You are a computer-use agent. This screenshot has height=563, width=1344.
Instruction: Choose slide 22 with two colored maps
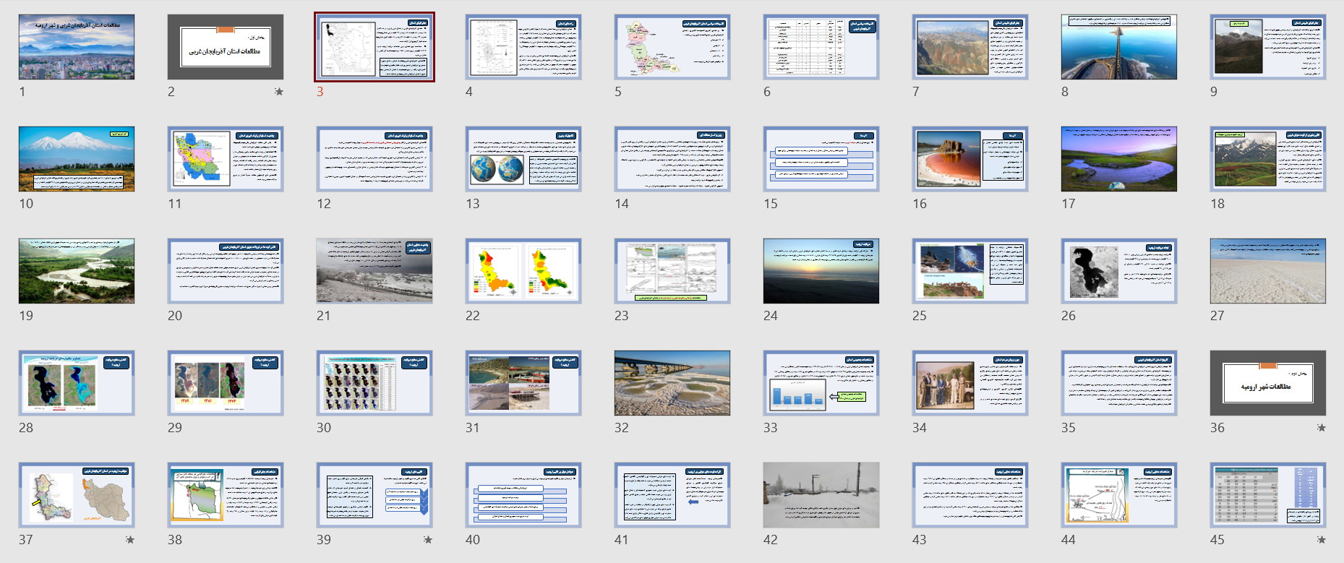tap(523, 271)
